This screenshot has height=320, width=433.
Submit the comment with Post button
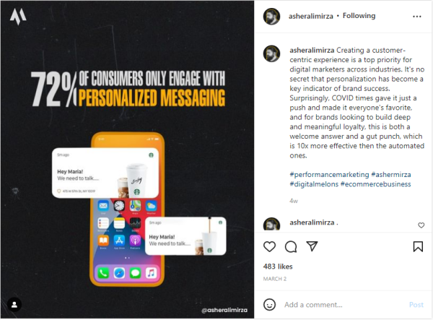coord(416,305)
